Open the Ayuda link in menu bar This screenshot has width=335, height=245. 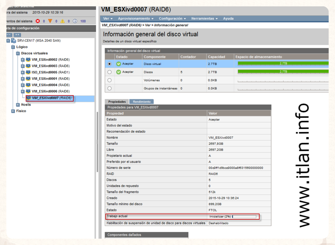(228, 19)
